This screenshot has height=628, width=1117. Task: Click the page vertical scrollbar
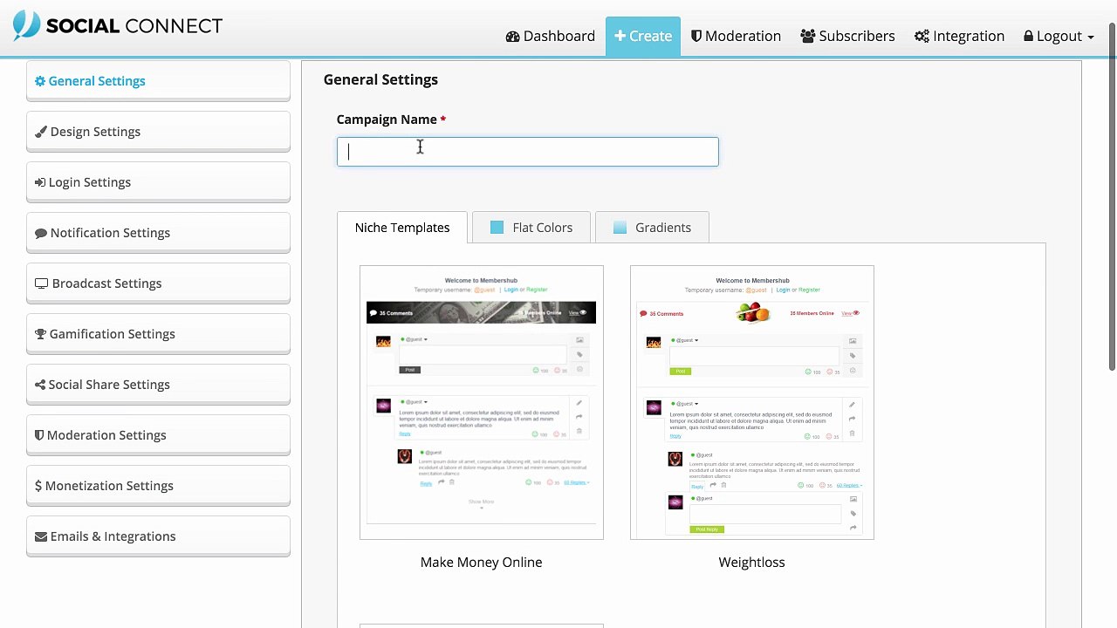click(1112, 196)
